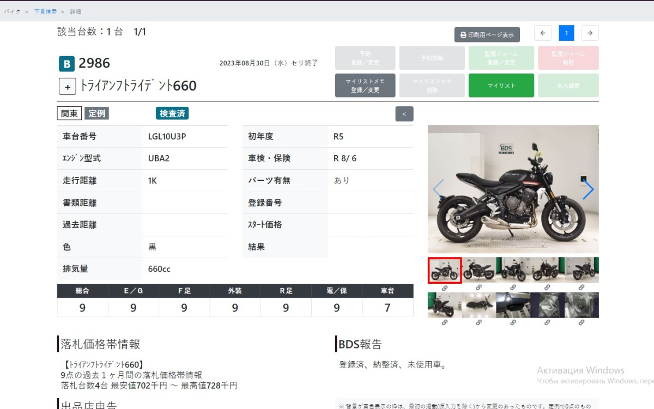Click mileage value 1K
This screenshot has height=409, width=654.
point(153,181)
